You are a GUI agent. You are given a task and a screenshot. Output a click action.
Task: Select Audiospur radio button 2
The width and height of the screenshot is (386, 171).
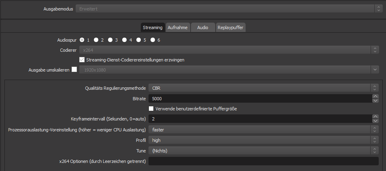click(96, 40)
